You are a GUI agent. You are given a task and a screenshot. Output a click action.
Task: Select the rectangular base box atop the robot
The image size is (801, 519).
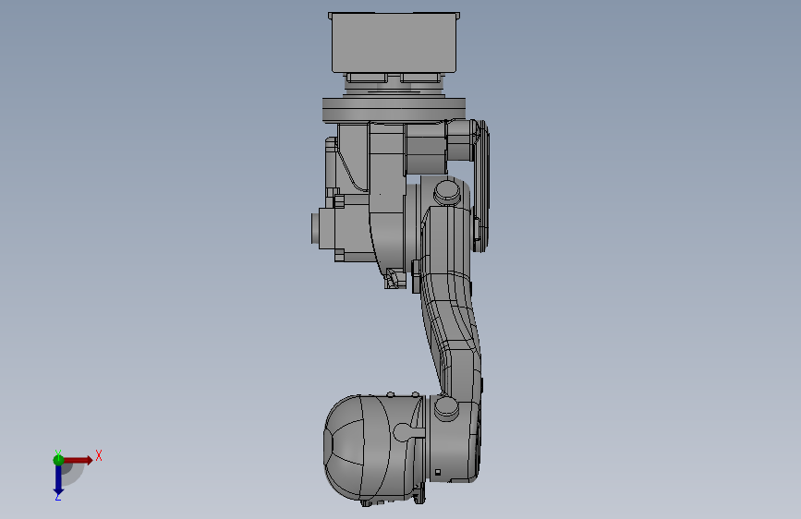pos(394,42)
